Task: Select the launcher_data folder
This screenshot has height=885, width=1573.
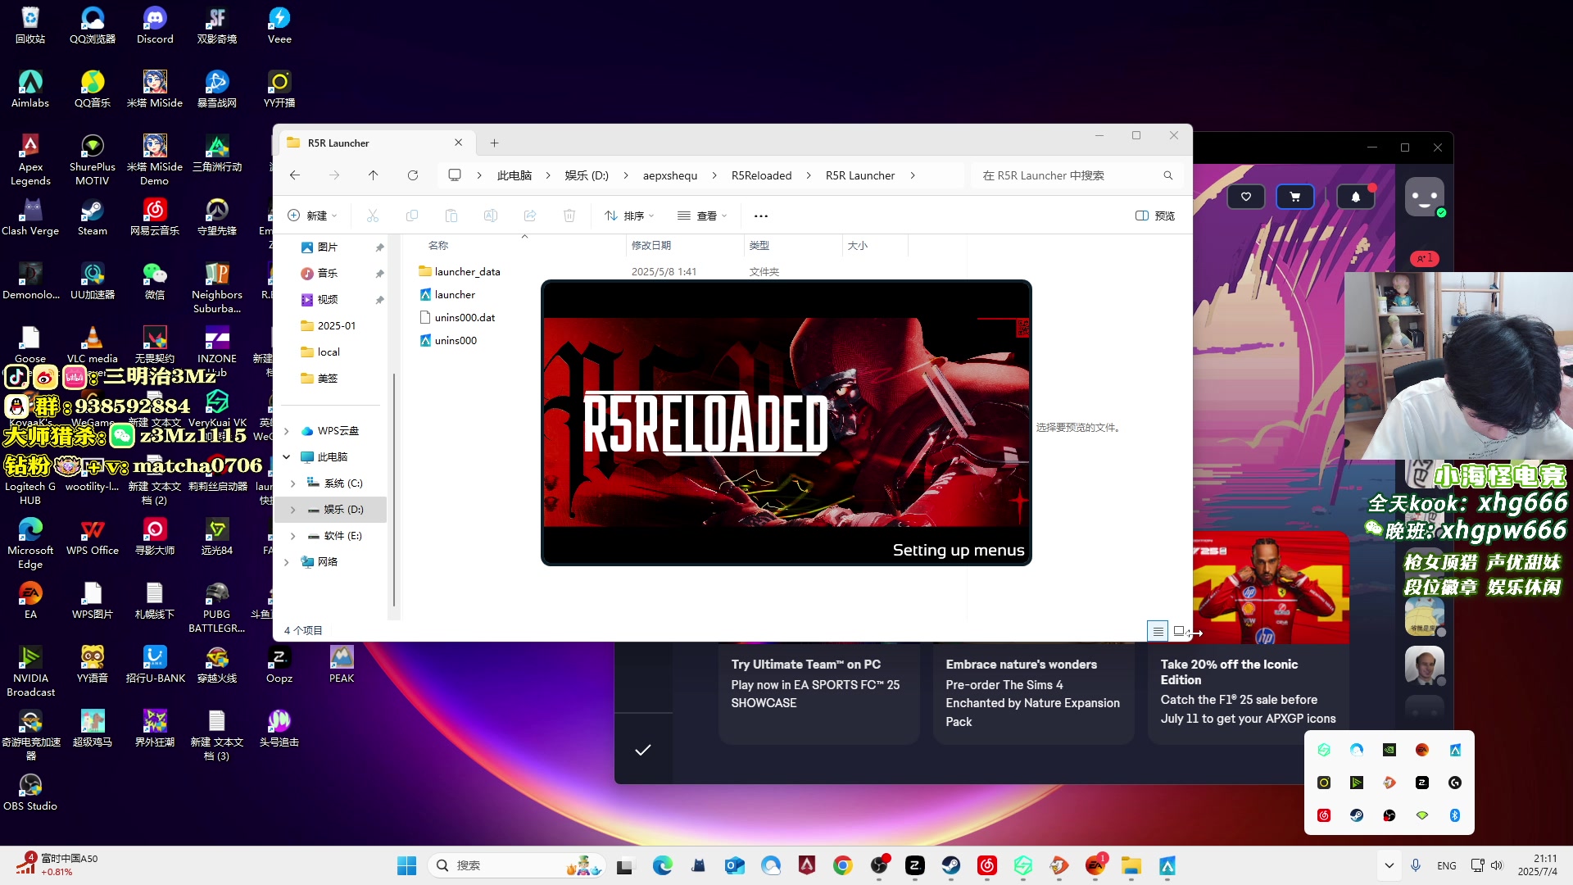Action: [x=460, y=271]
